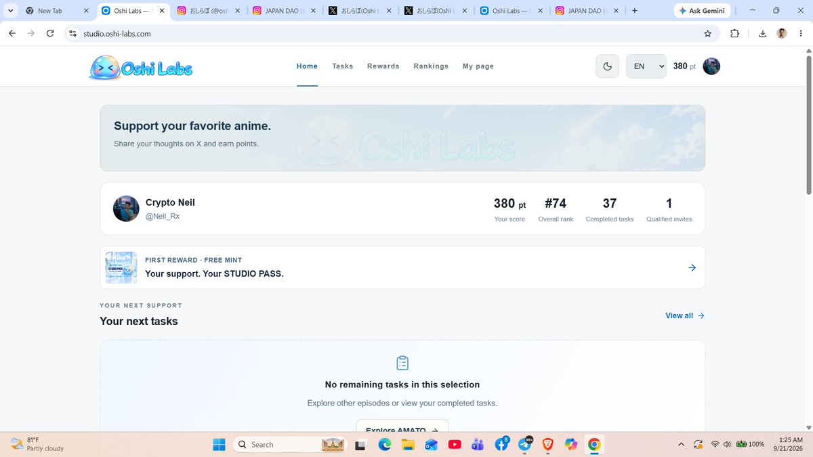The height and width of the screenshot is (457, 813).
Task: Open the STUDIO PASS reward arrow
Action: point(692,267)
